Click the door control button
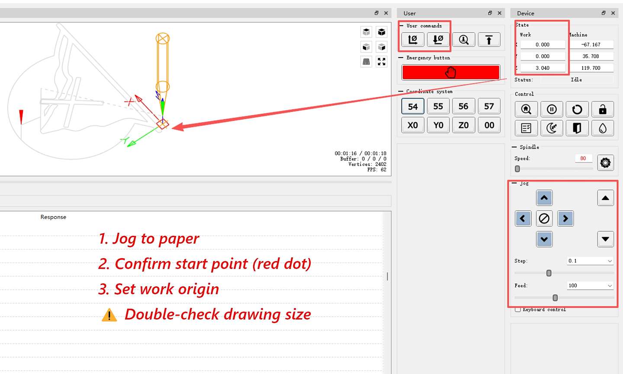The height and width of the screenshot is (374, 623). [x=577, y=128]
